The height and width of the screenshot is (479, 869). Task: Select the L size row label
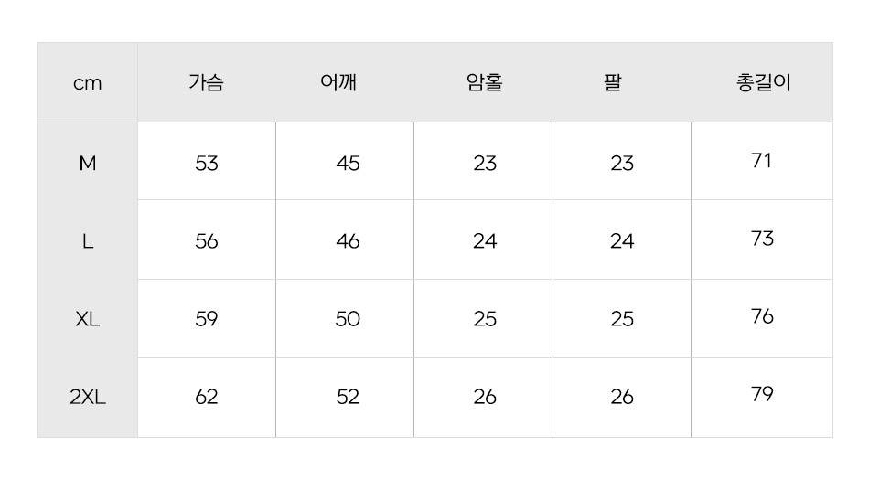88,241
